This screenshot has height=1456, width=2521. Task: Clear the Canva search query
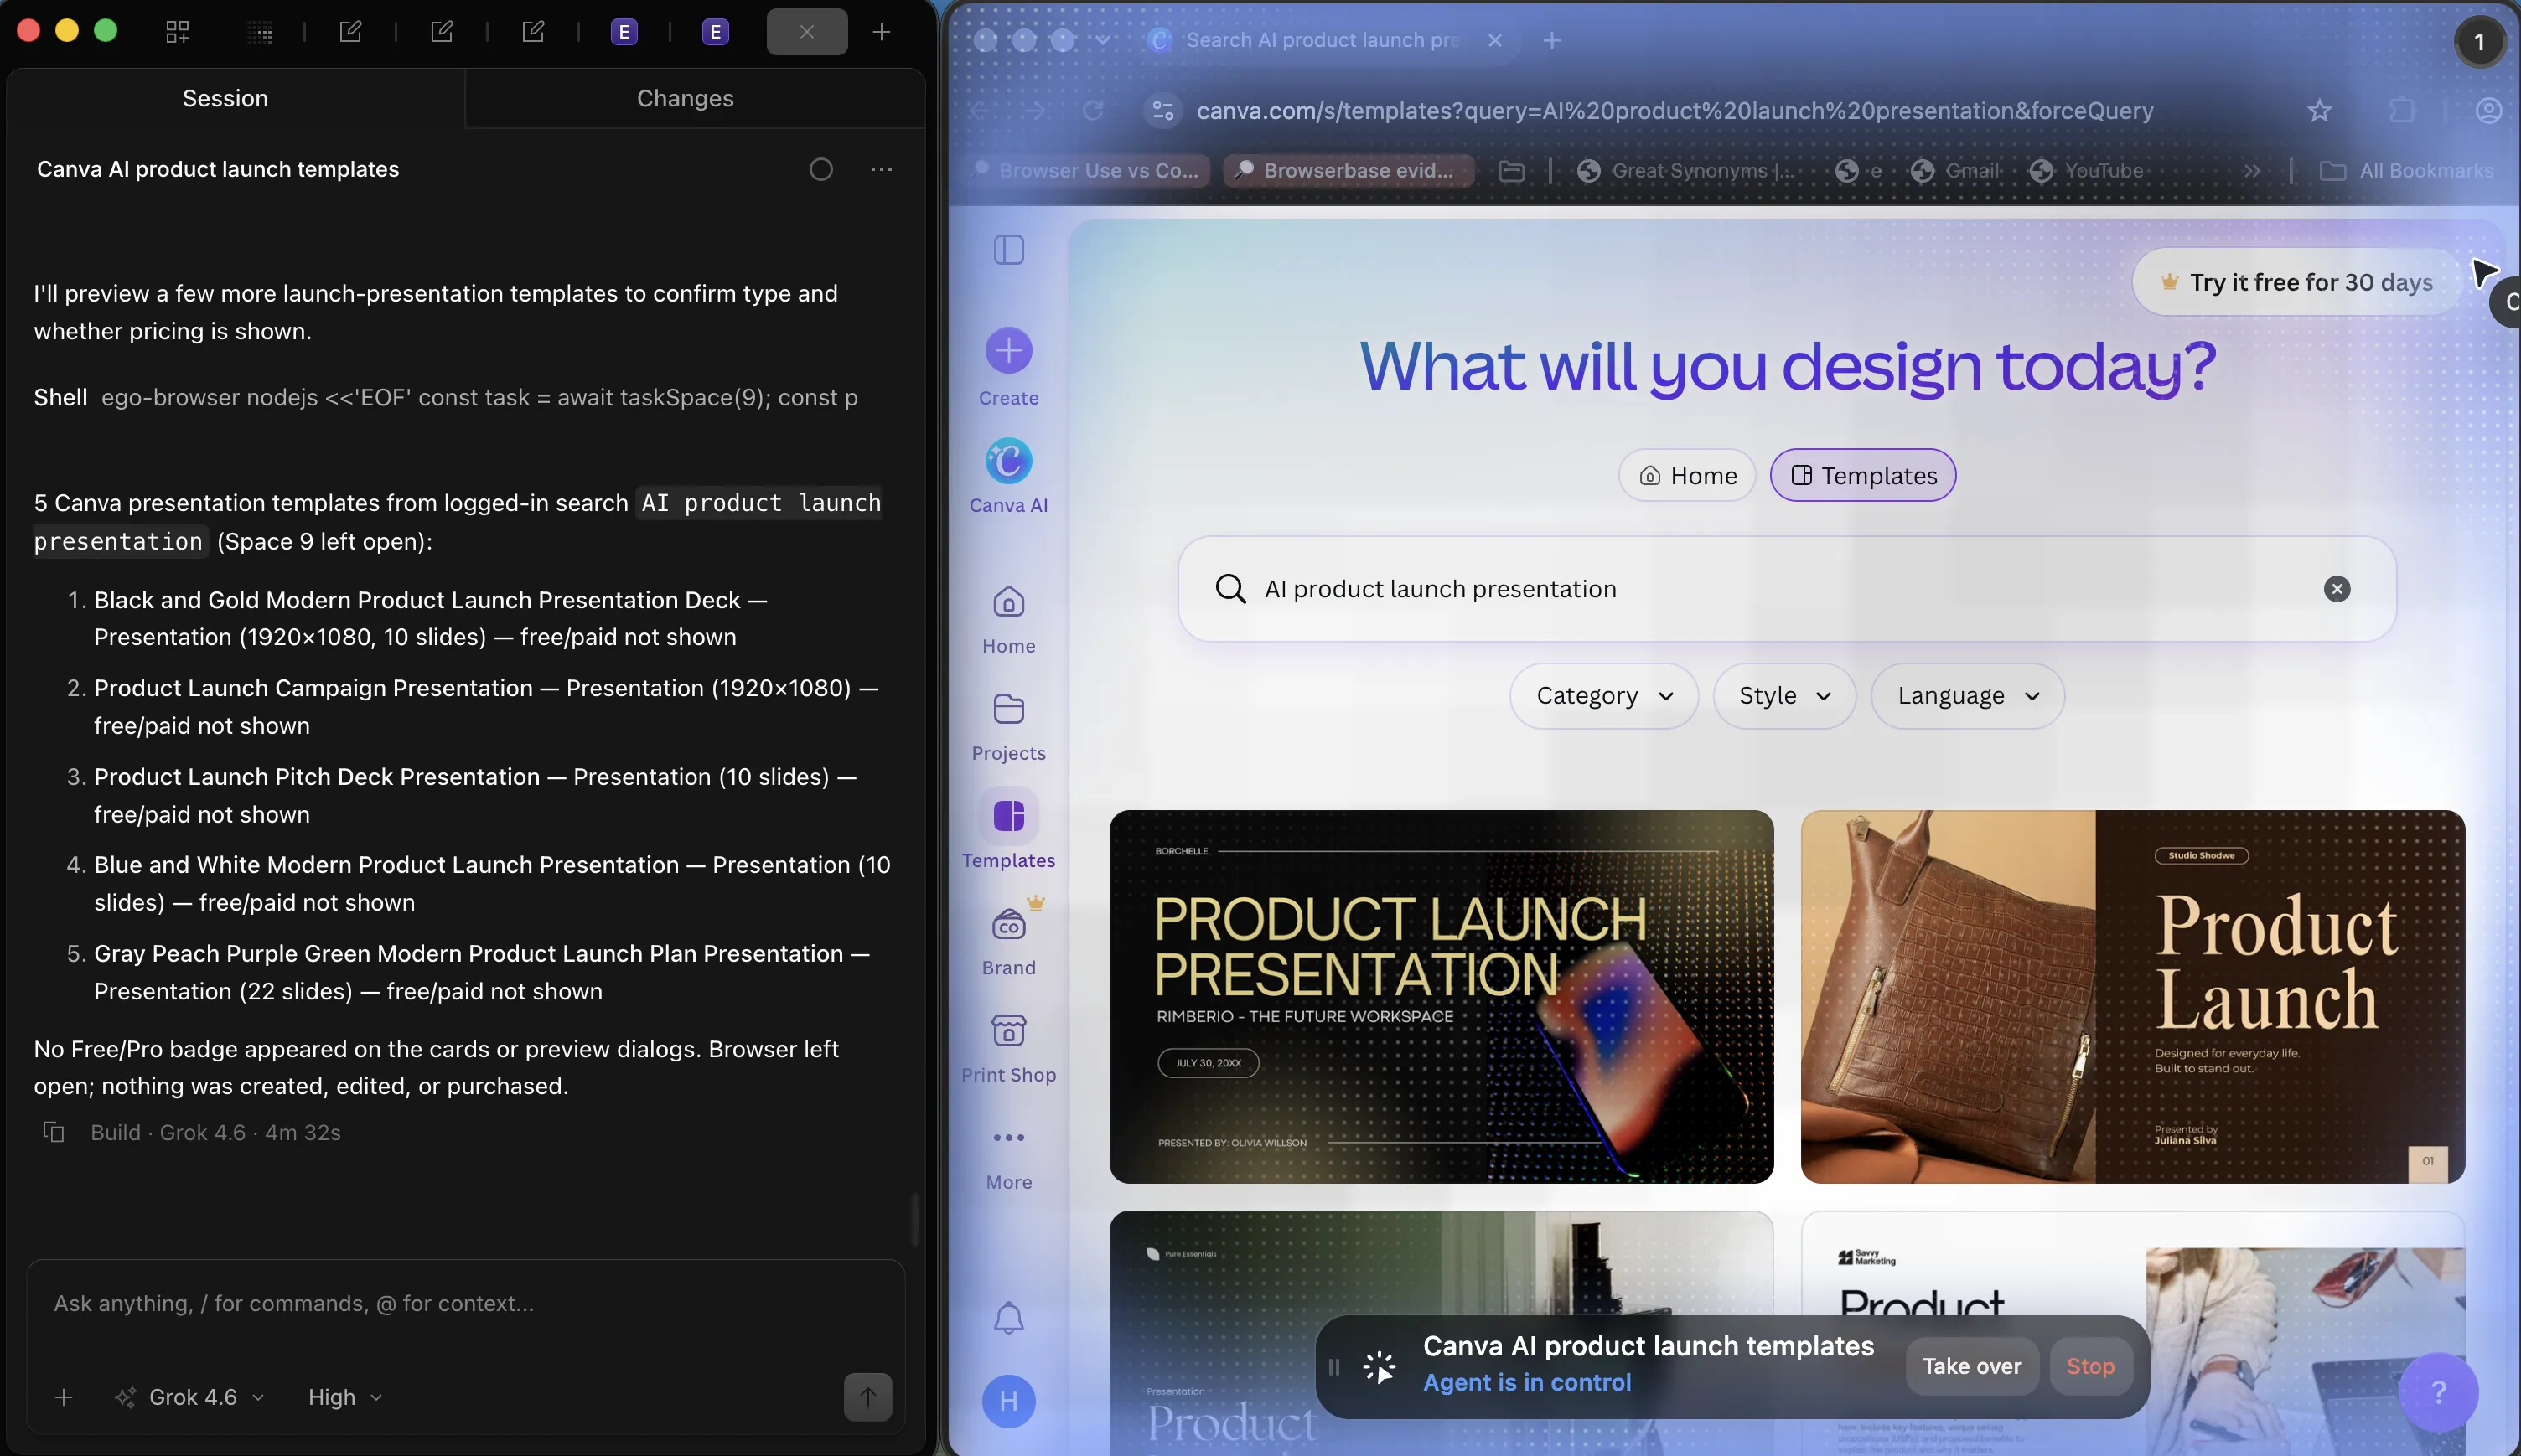pyautogui.click(x=2337, y=589)
